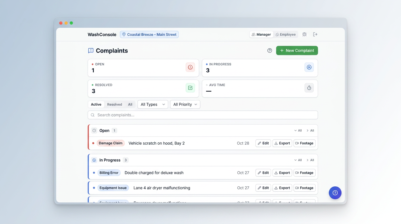The height and width of the screenshot is (224, 401).
Task: Click the Open alert circle icon card
Action: click(190, 67)
